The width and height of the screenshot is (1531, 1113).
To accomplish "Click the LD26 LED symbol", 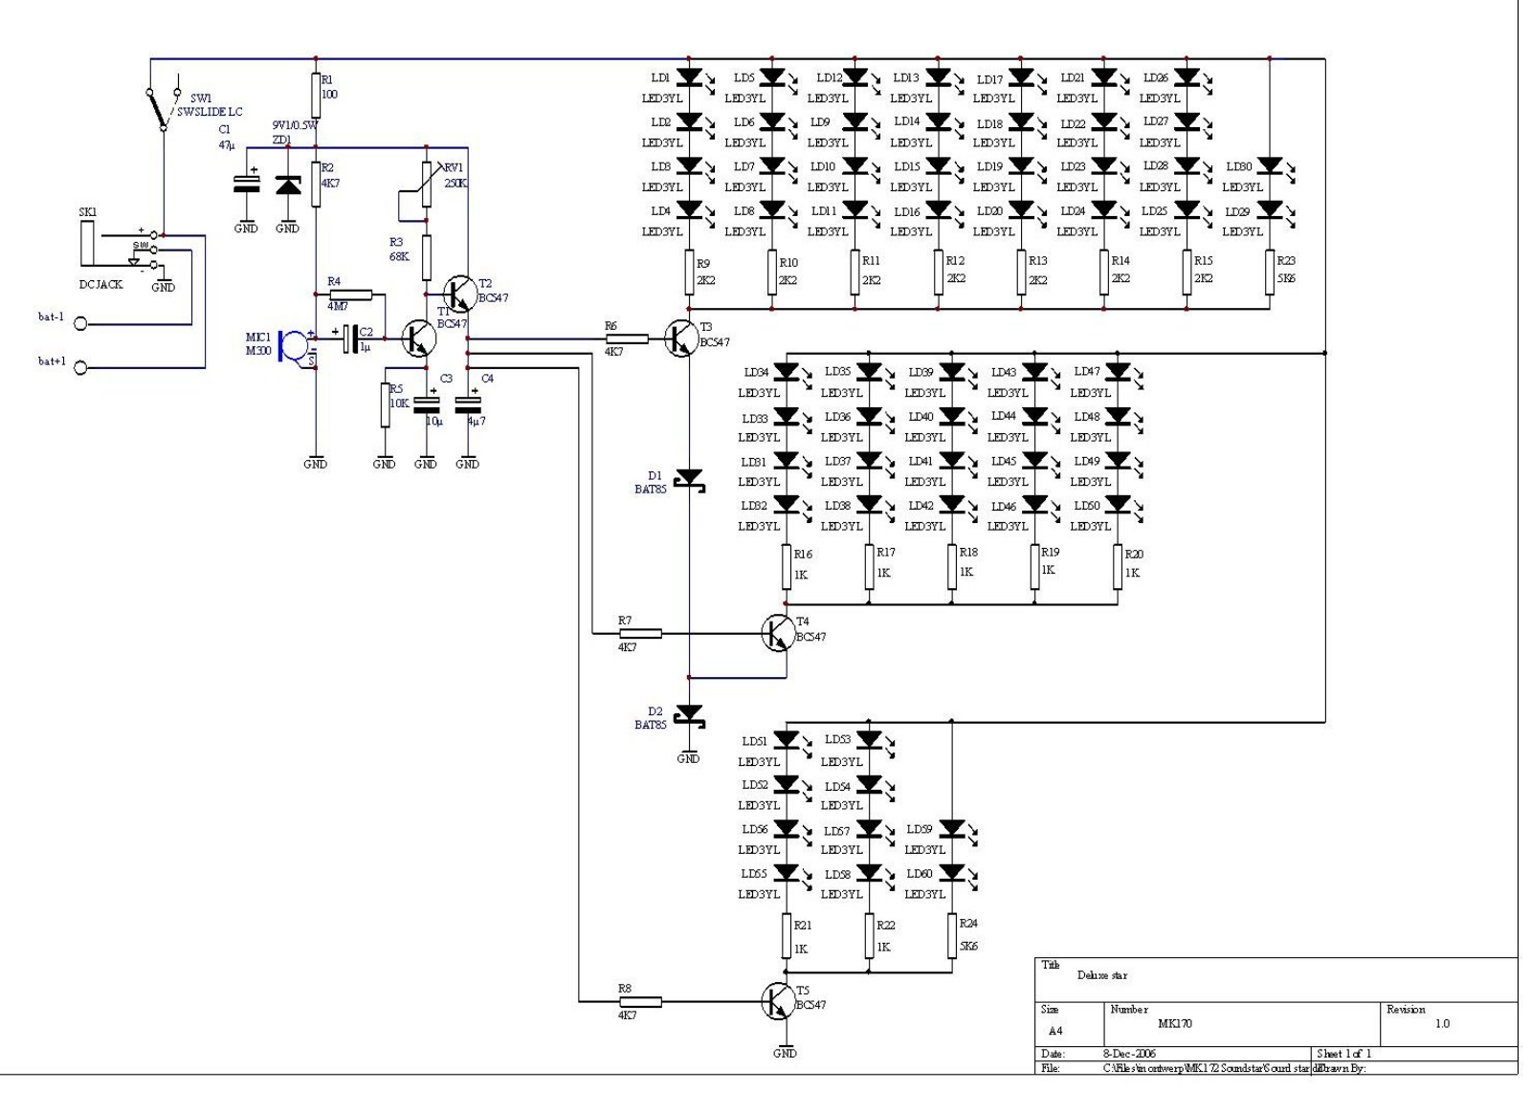I will pos(1191,78).
